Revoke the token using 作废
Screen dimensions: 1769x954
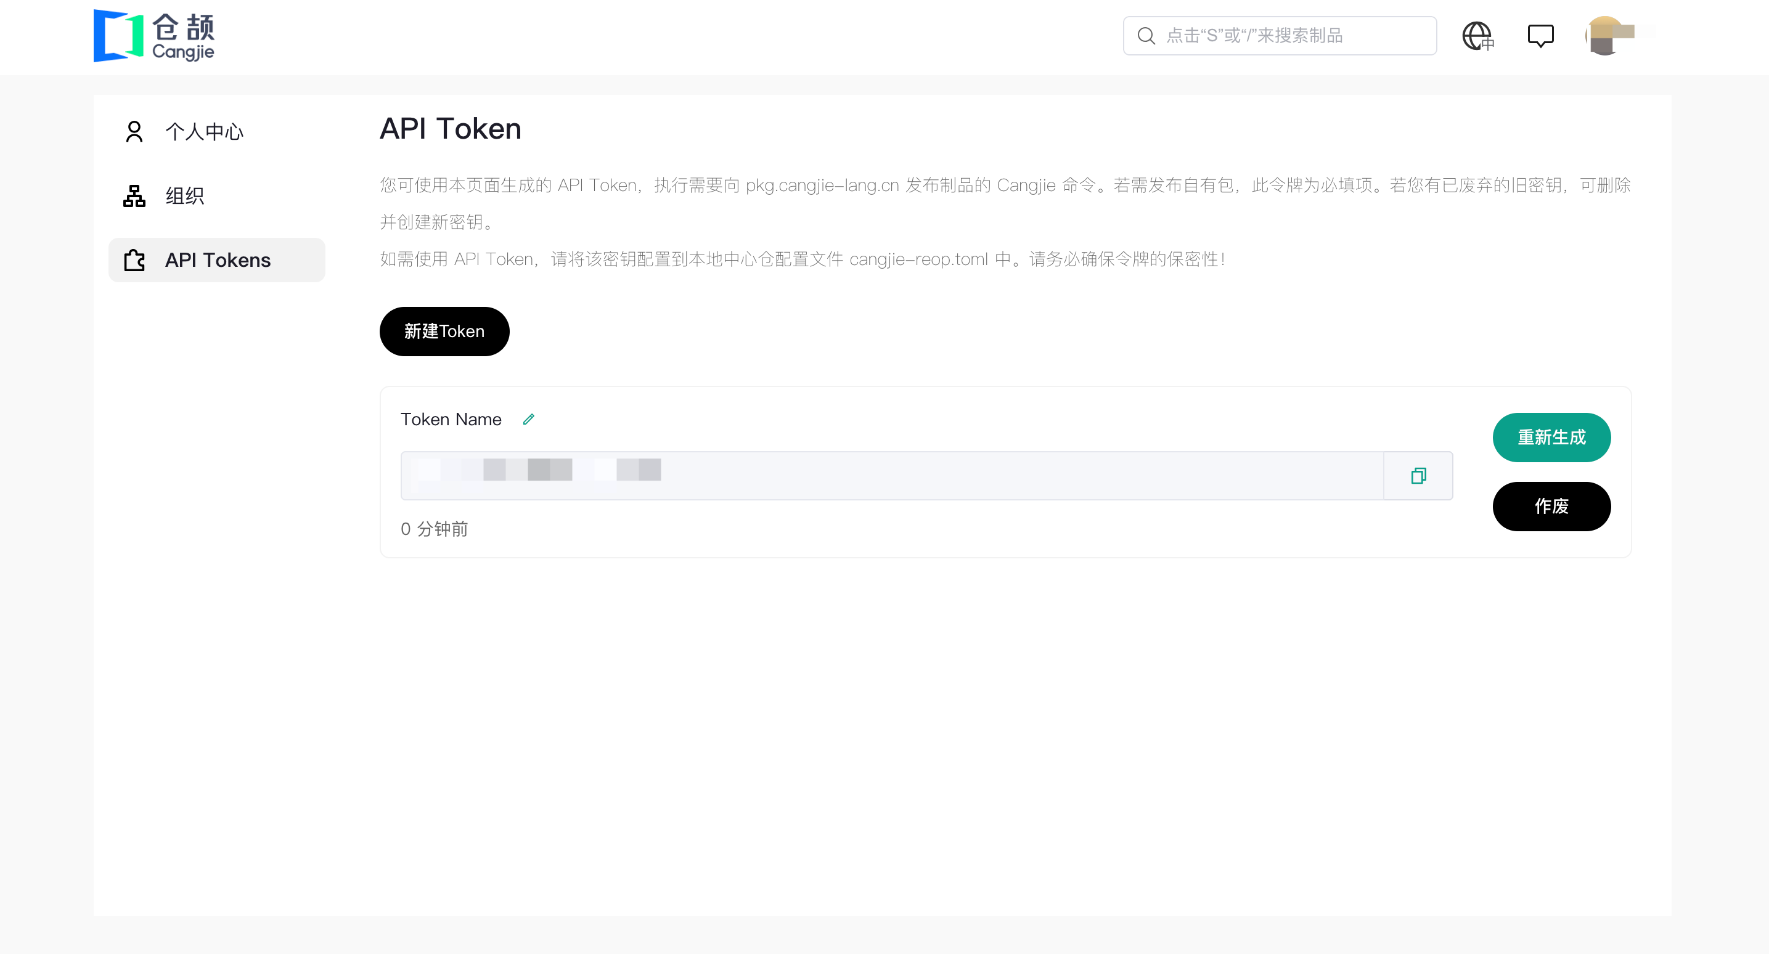1551,506
